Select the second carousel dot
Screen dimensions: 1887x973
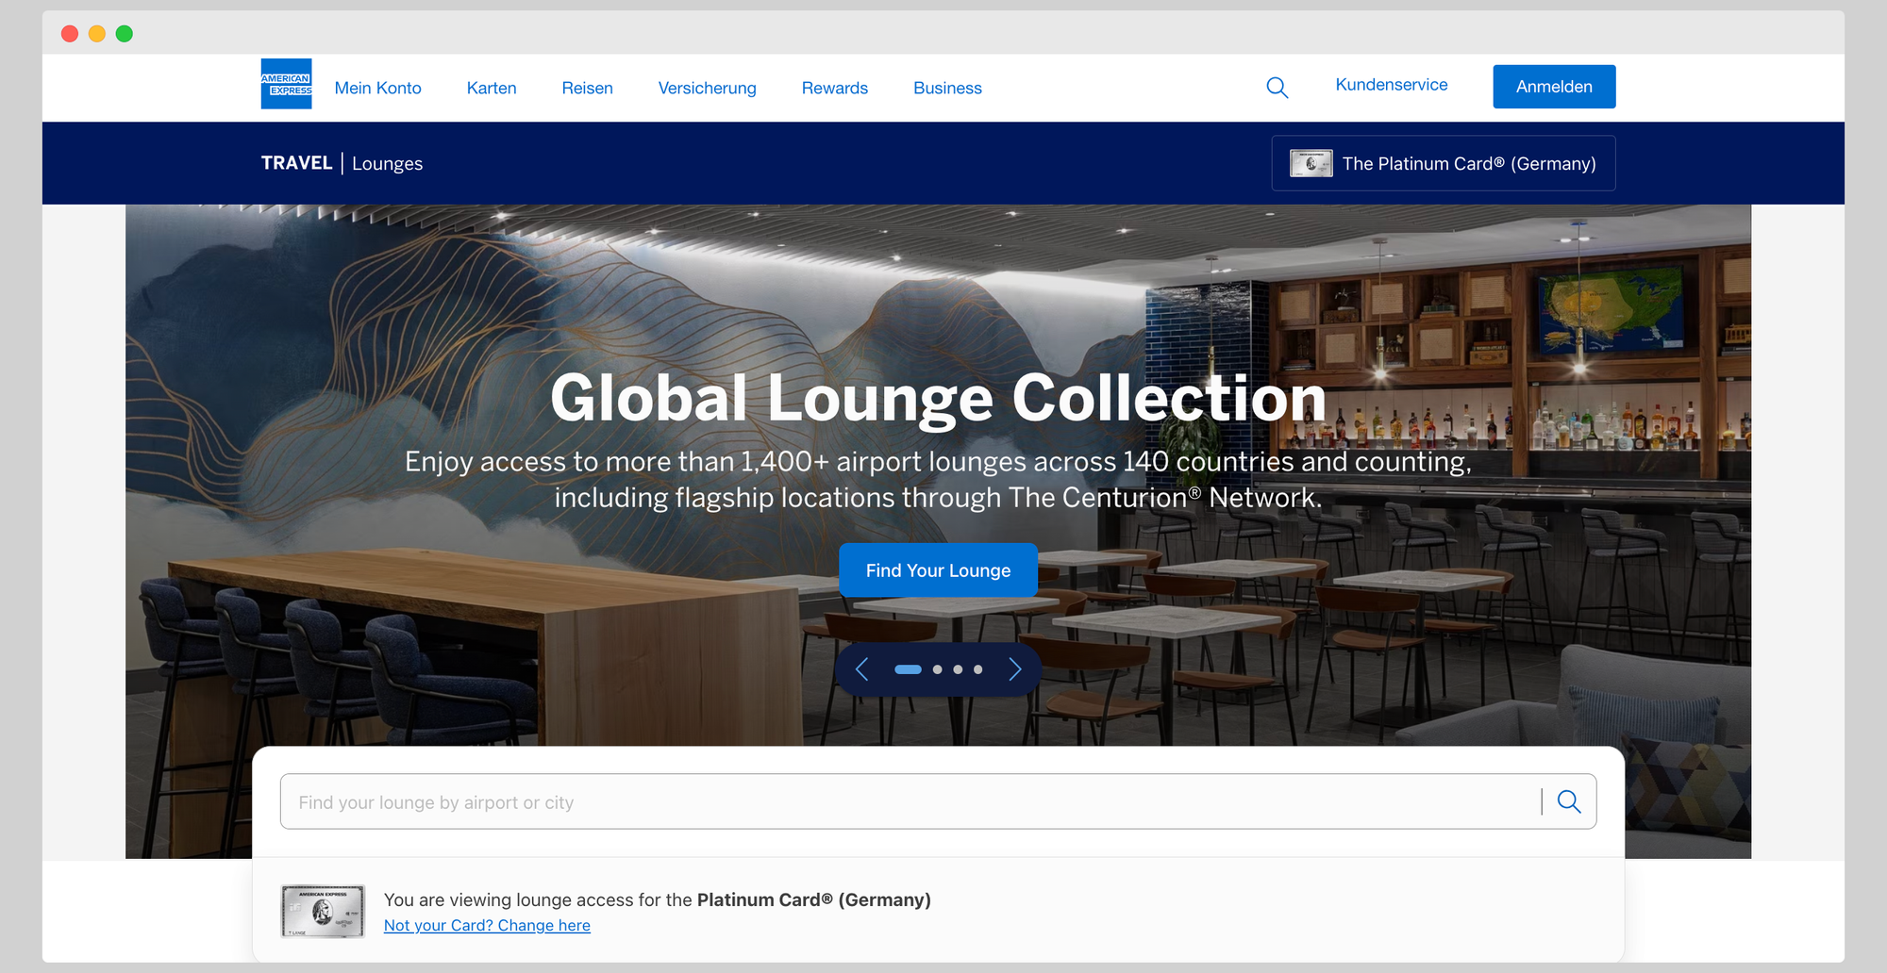(937, 669)
